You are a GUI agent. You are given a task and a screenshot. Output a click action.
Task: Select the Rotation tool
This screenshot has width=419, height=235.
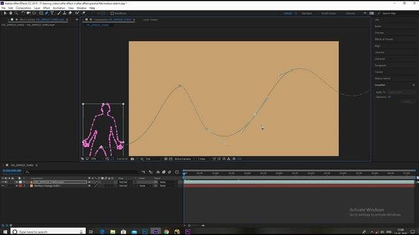(23, 13)
